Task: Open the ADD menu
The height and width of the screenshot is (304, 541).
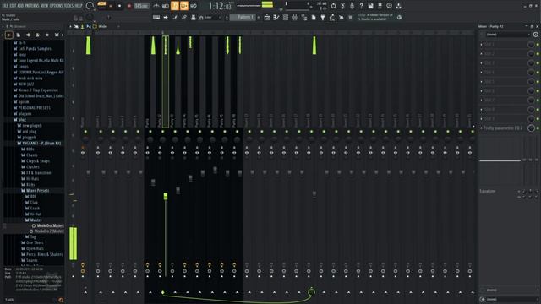Action: tap(20, 6)
